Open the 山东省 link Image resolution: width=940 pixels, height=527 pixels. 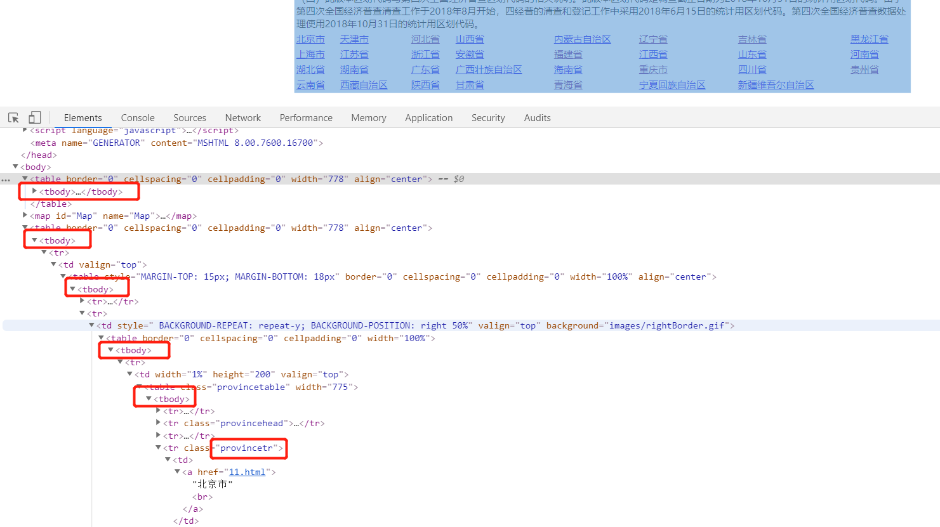click(752, 55)
